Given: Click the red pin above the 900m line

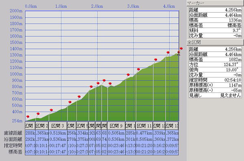Looking at the screenshot, I should [104, 80].
